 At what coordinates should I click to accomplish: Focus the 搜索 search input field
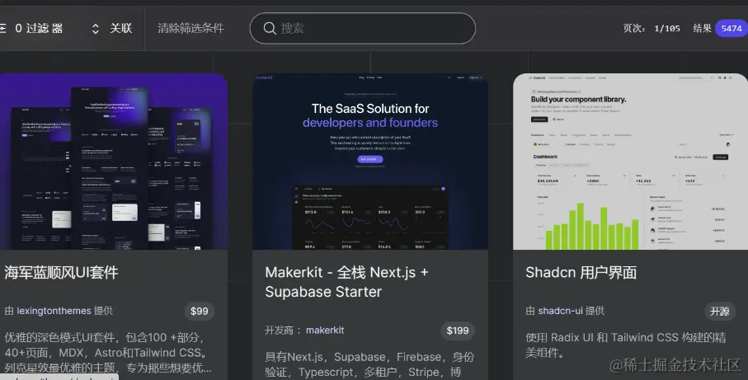click(x=363, y=29)
